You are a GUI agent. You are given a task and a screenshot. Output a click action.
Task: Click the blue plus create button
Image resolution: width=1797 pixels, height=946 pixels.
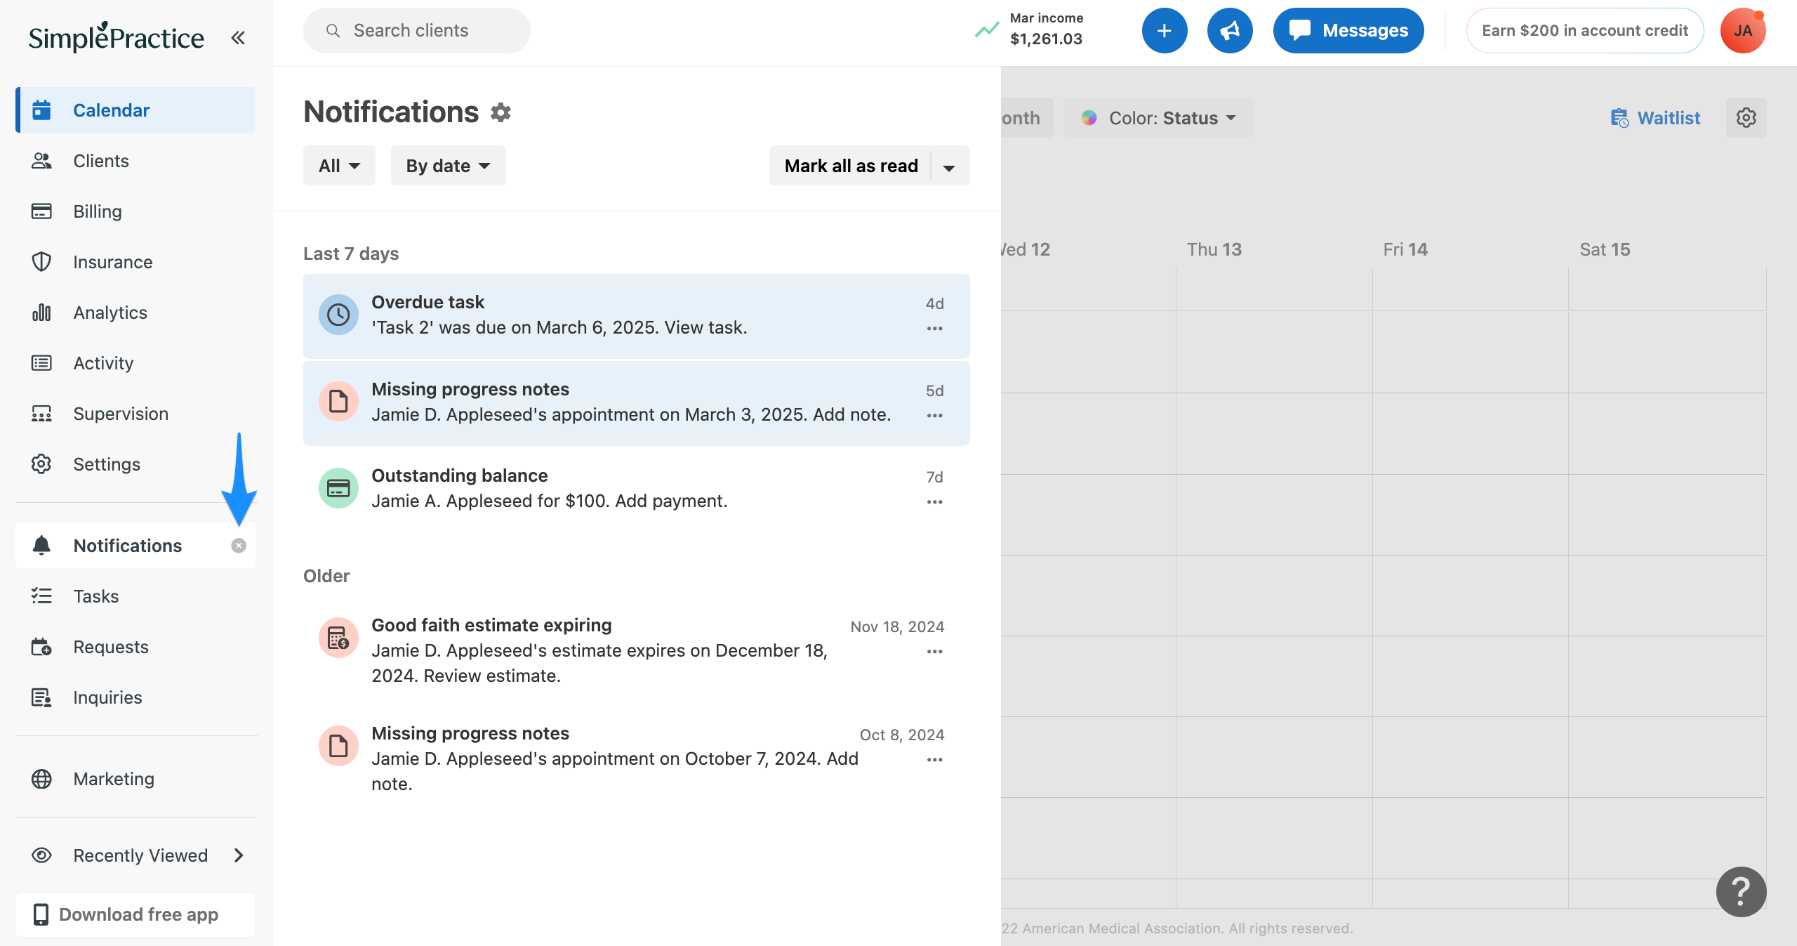1165,30
